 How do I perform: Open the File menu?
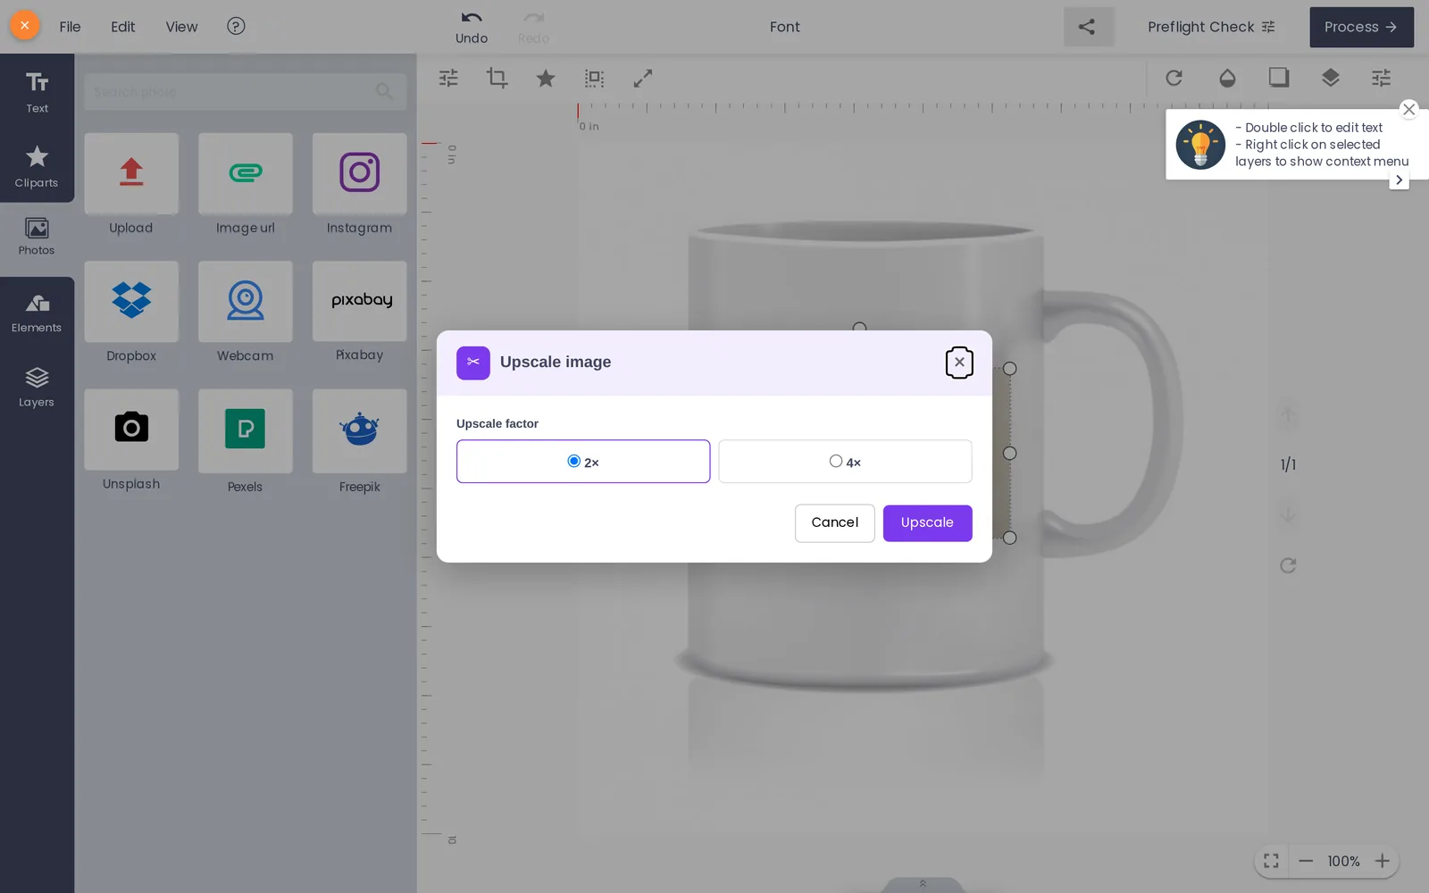click(x=70, y=27)
